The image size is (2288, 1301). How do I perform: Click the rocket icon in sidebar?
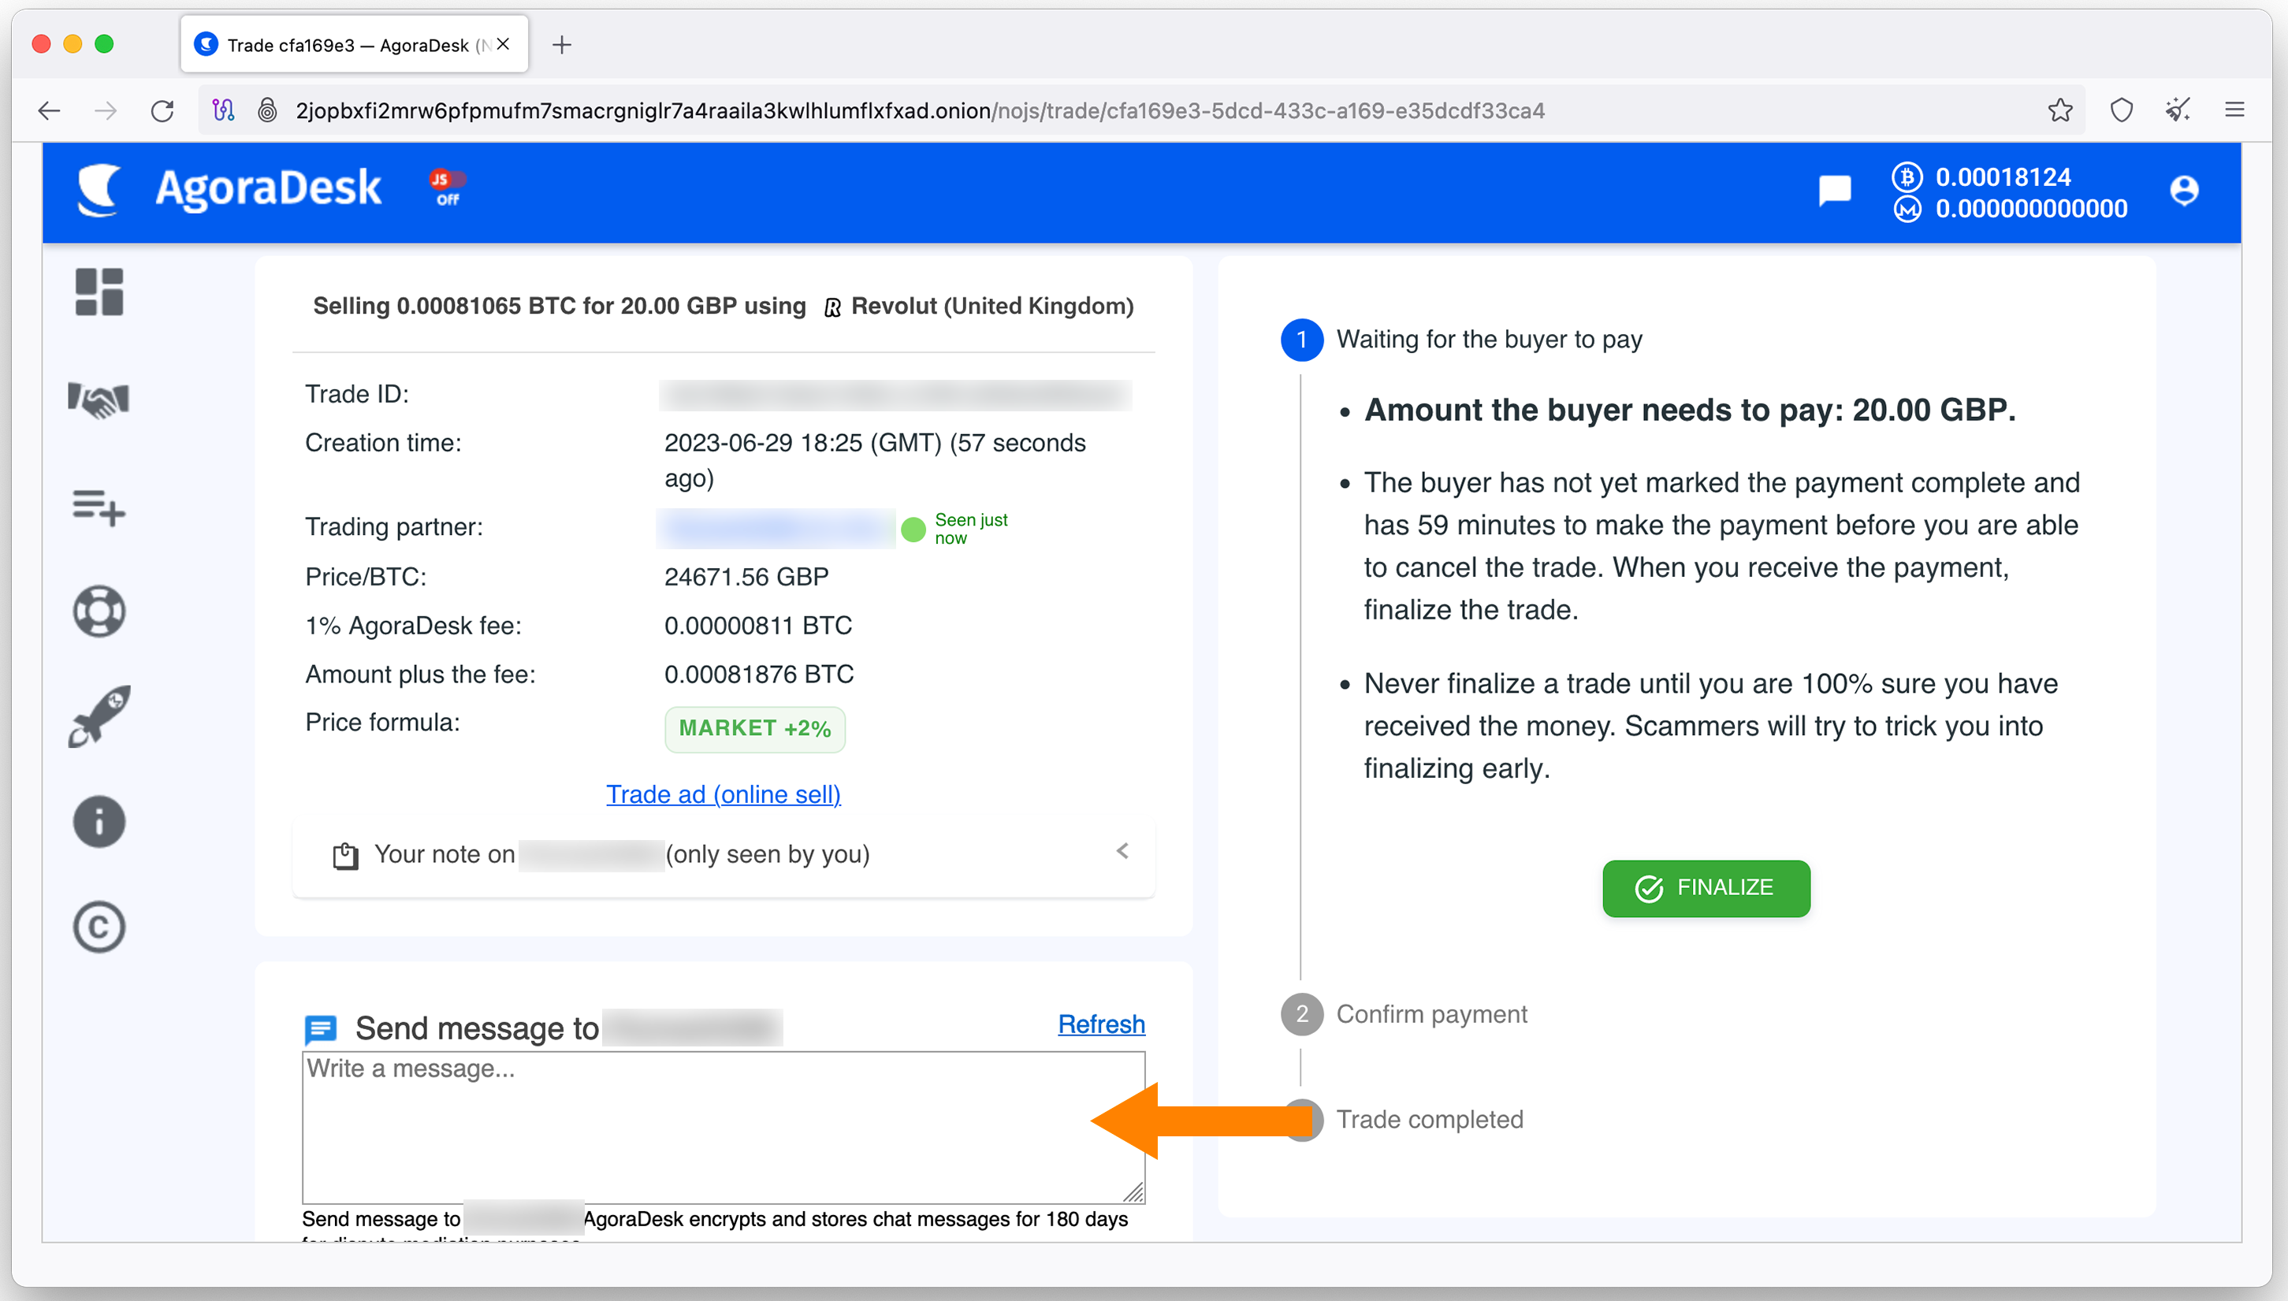click(x=99, y=716)
